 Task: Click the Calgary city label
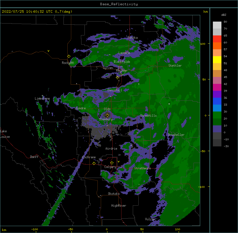click(110, 167)
